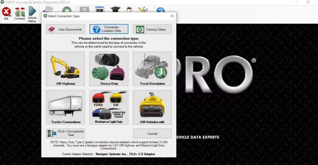Select Heavy Duty connection type
The width and height of the screenshot is (318, 165).
109,69
